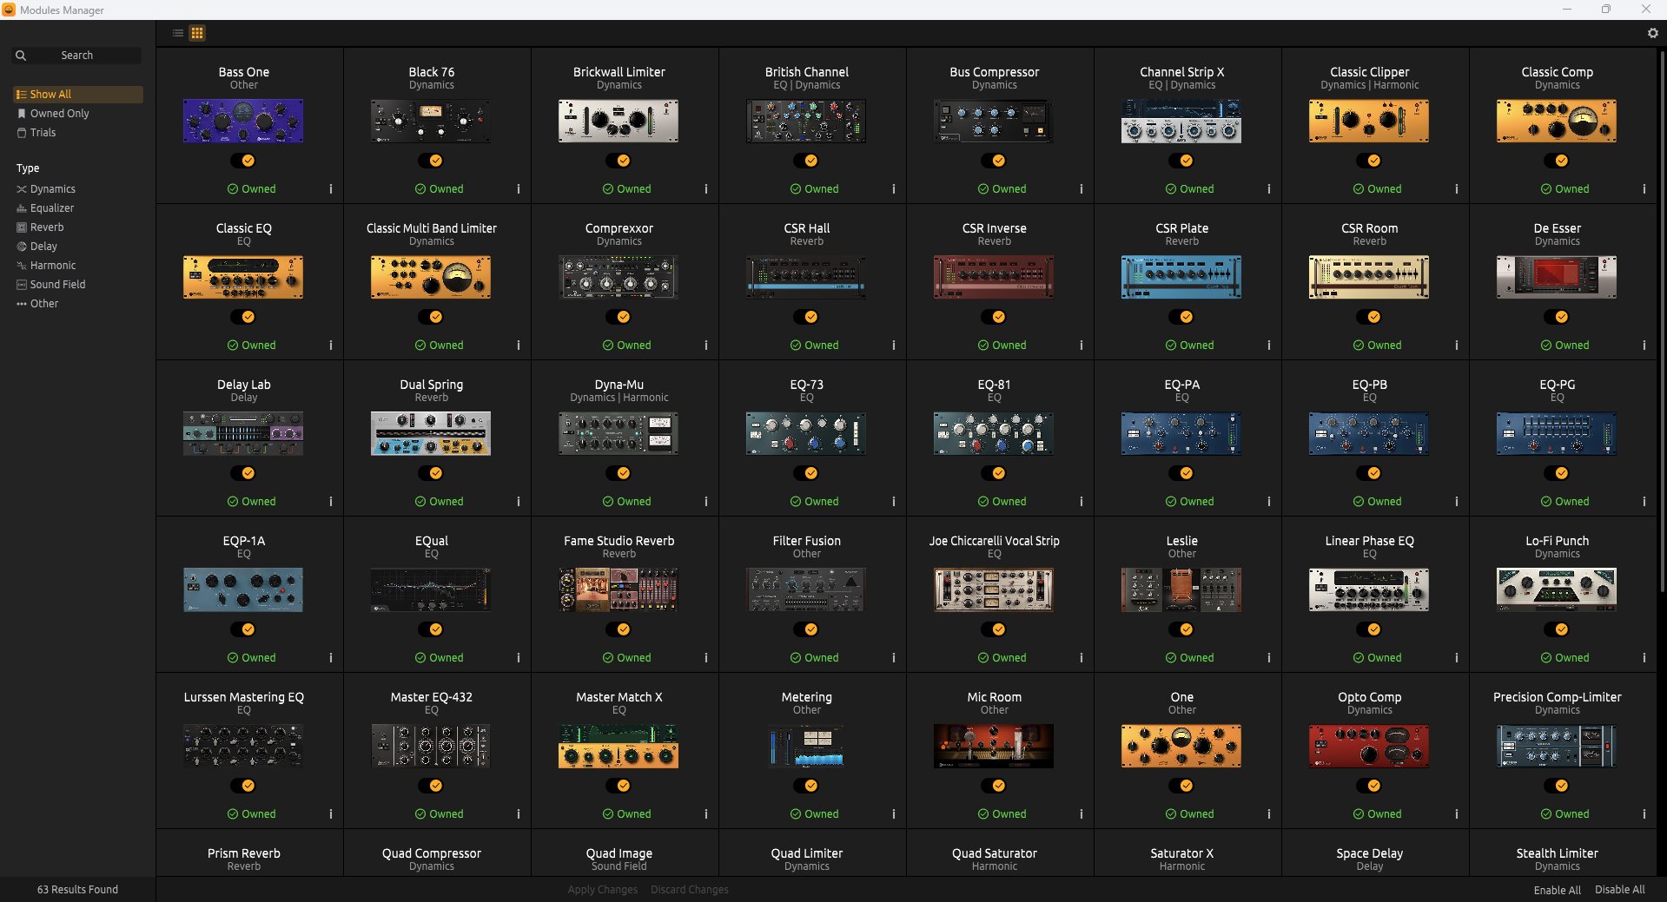
Task: Toggle the Bass One module switch
Action: (x=243, y=161)
